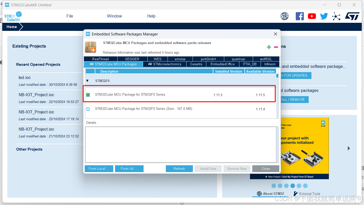This screenshot has width=364, height=205.
Task: Select the About STM32 tab
Action: 270,194
